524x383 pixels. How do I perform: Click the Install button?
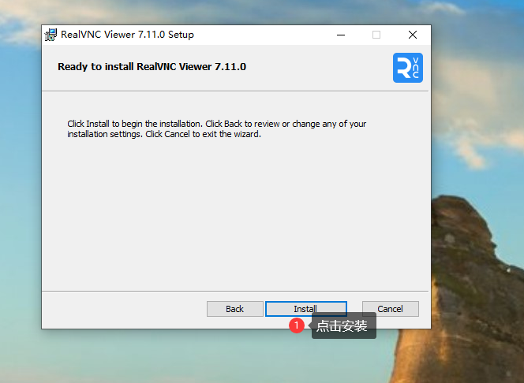coord(305,309)
